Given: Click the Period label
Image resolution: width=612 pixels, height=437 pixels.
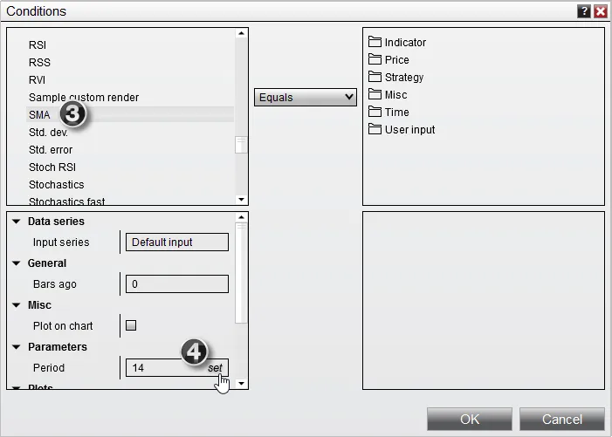Looking at the screenshot, I should tap(49, 367).
